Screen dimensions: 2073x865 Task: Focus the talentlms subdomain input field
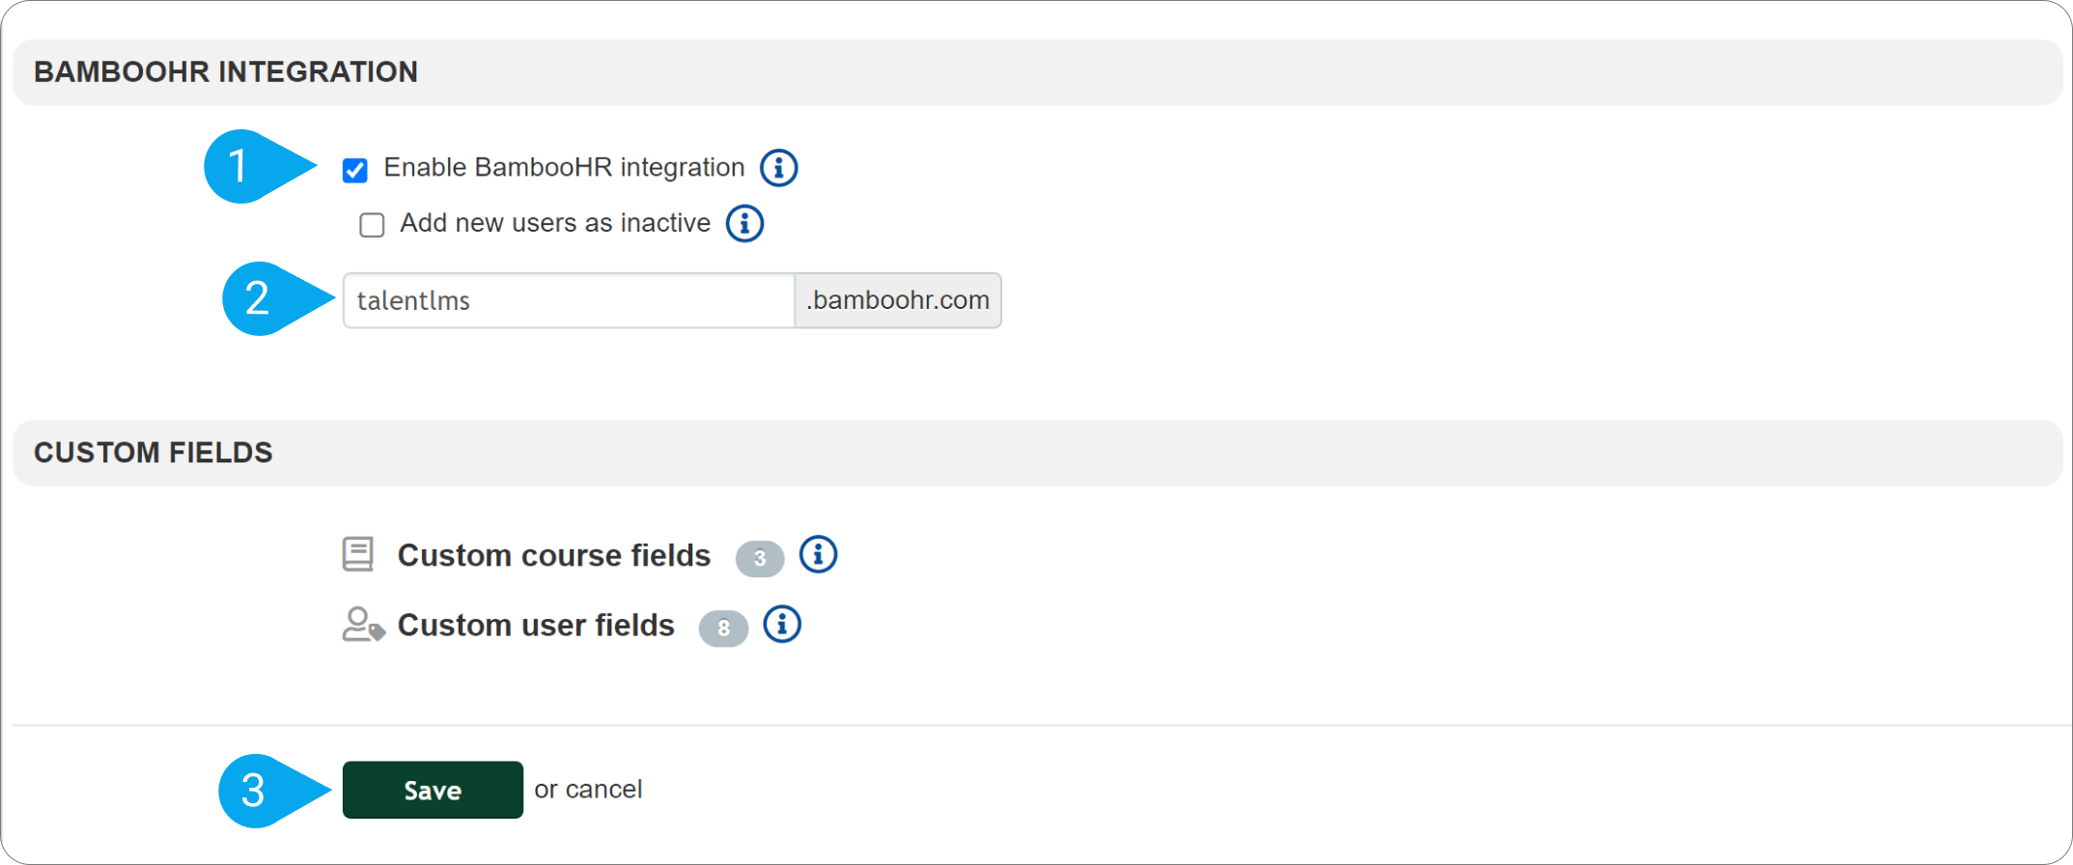(569, 301)
